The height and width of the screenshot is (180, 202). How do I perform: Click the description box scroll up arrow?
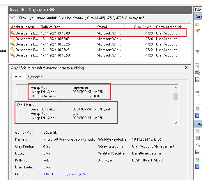176,88
